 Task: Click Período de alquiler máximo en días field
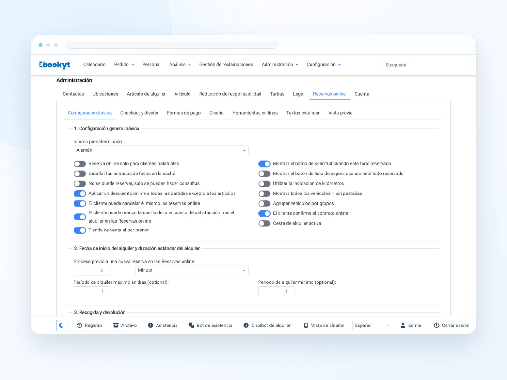pyautogui.click(x=92, y=291)
